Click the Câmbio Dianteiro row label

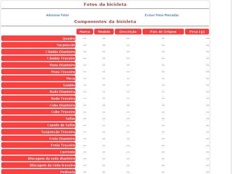38,52
